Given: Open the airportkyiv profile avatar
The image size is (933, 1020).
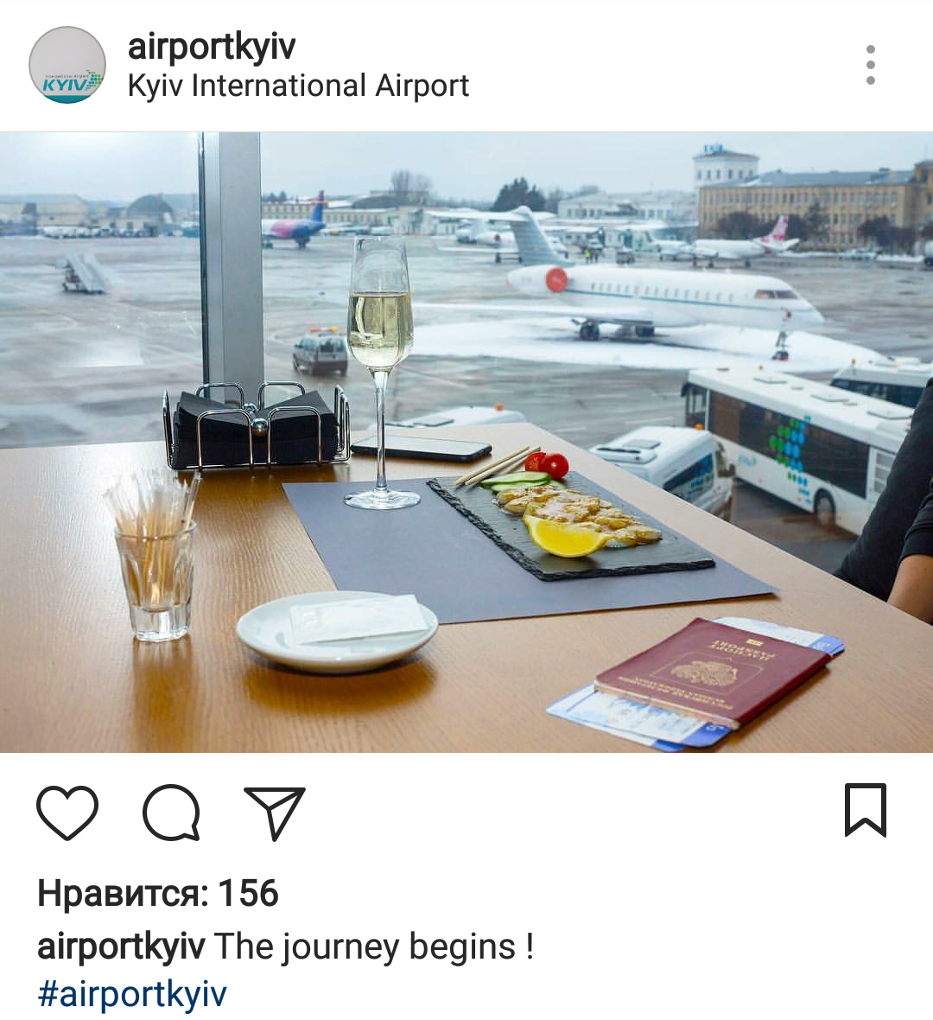Looking at the screenshot, I should pos(67,65).
